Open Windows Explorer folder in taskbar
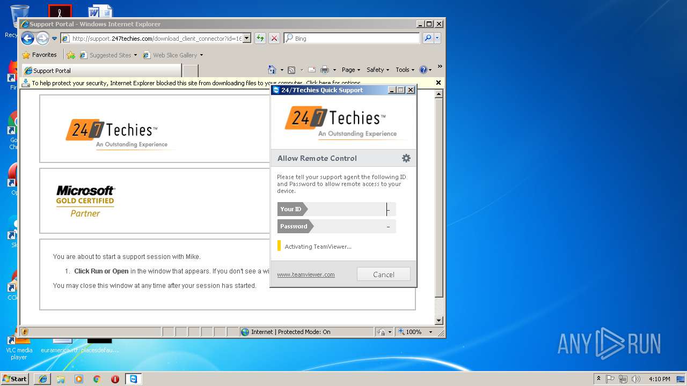This screenshot has height=386, width=687. pyautogui.click(x=61, y=379)
